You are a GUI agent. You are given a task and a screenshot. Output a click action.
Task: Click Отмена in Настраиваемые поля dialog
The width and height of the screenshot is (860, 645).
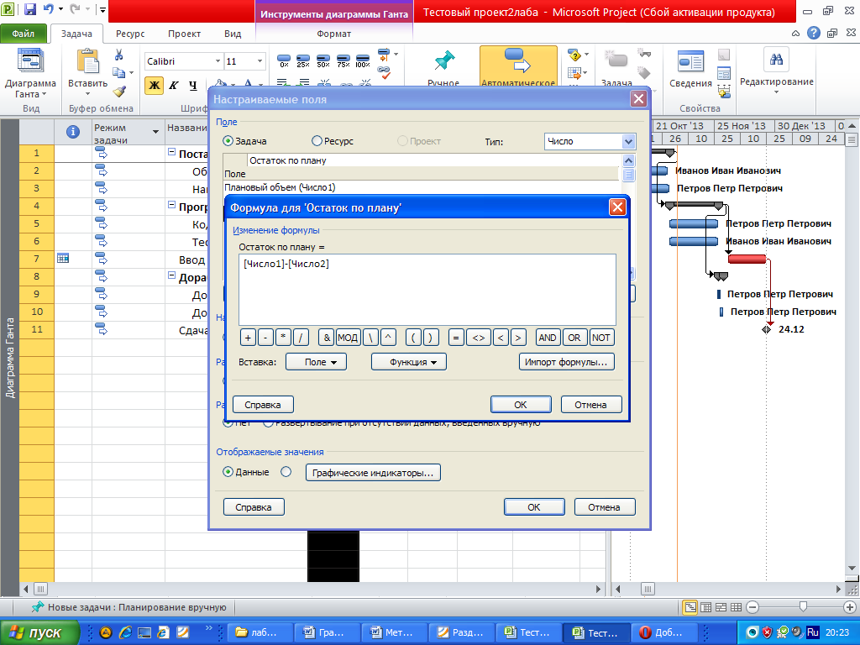coord(605,506)
